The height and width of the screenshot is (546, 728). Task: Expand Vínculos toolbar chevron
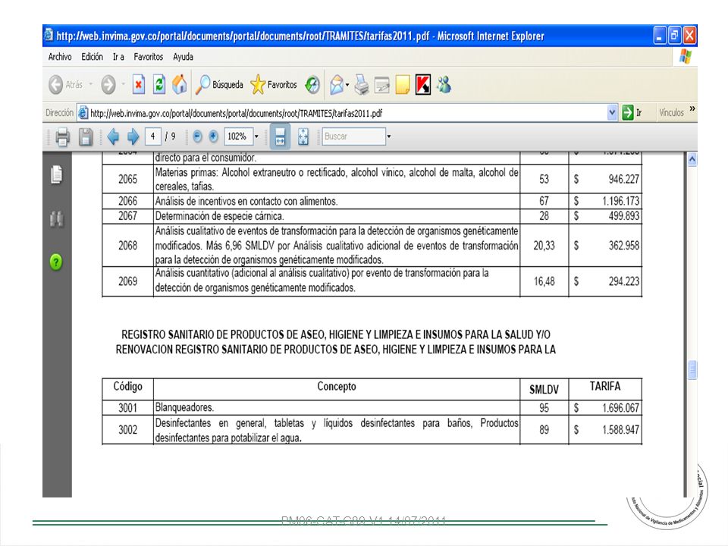click(x=692, y=108)
